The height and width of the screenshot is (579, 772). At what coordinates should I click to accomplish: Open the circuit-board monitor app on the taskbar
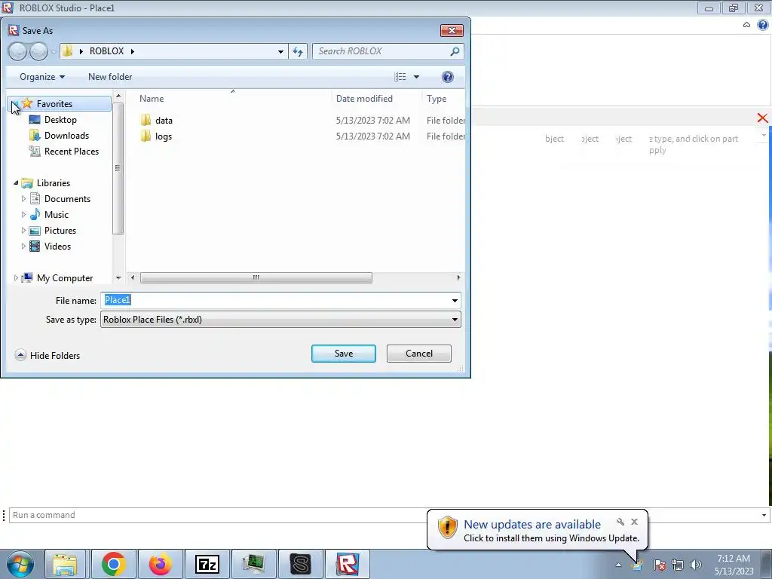click(x=254, y=564)
